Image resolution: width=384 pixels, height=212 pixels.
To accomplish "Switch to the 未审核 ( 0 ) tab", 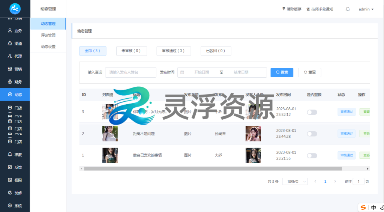I will point(131,51).
